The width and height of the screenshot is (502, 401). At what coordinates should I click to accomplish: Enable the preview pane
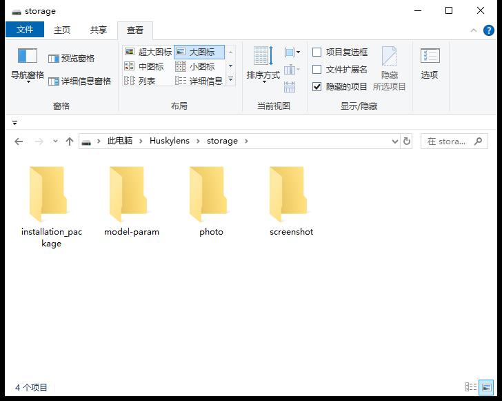point(72,59)
